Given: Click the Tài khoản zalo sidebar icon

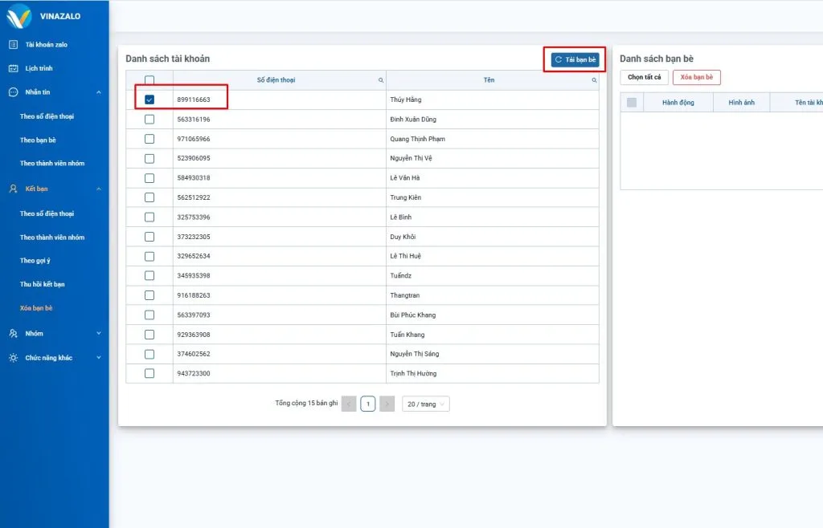Looking at the screenshot, I should point(13,45).
